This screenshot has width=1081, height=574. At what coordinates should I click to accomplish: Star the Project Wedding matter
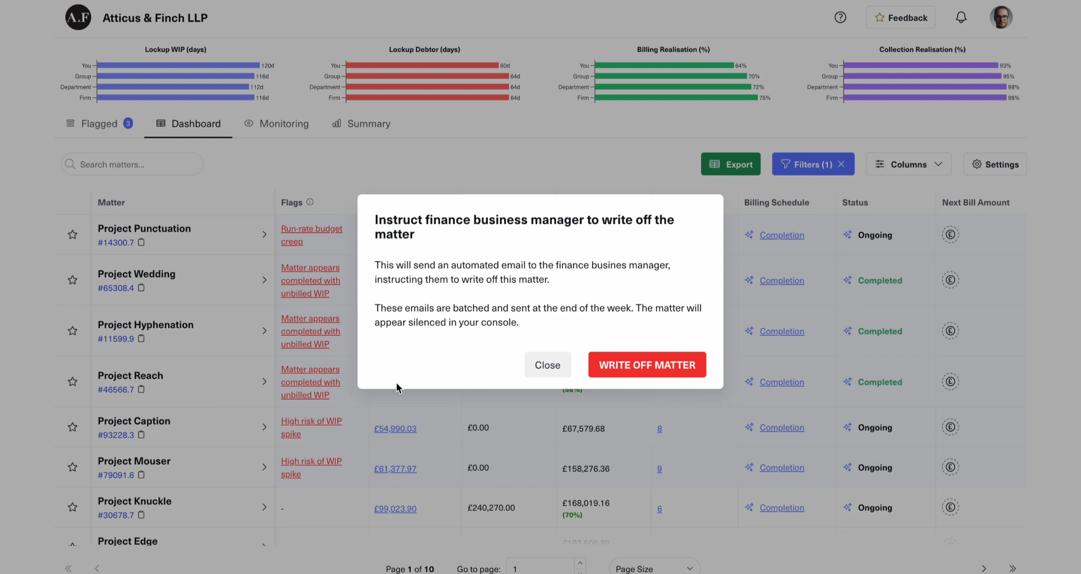pos(72,280)
